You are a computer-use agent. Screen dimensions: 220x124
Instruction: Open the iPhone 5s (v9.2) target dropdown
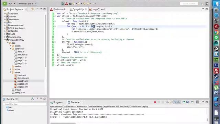click(x=27, y=3)
